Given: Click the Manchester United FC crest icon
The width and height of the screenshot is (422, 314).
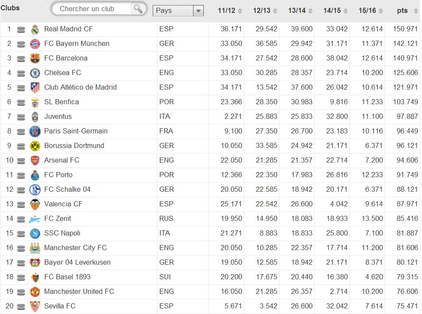Looking at the screenshot, I should coord(35,292).
